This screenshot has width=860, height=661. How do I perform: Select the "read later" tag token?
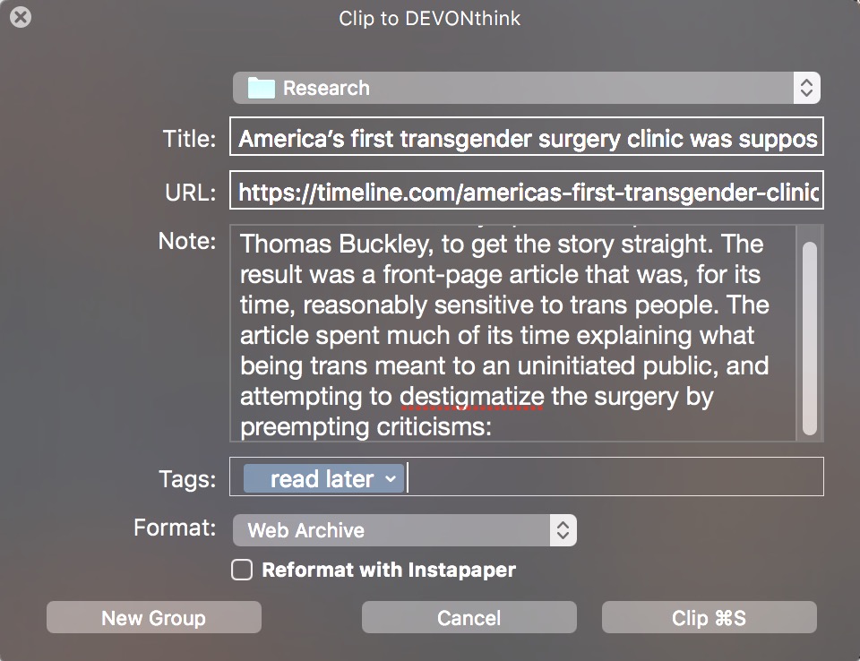321,479
